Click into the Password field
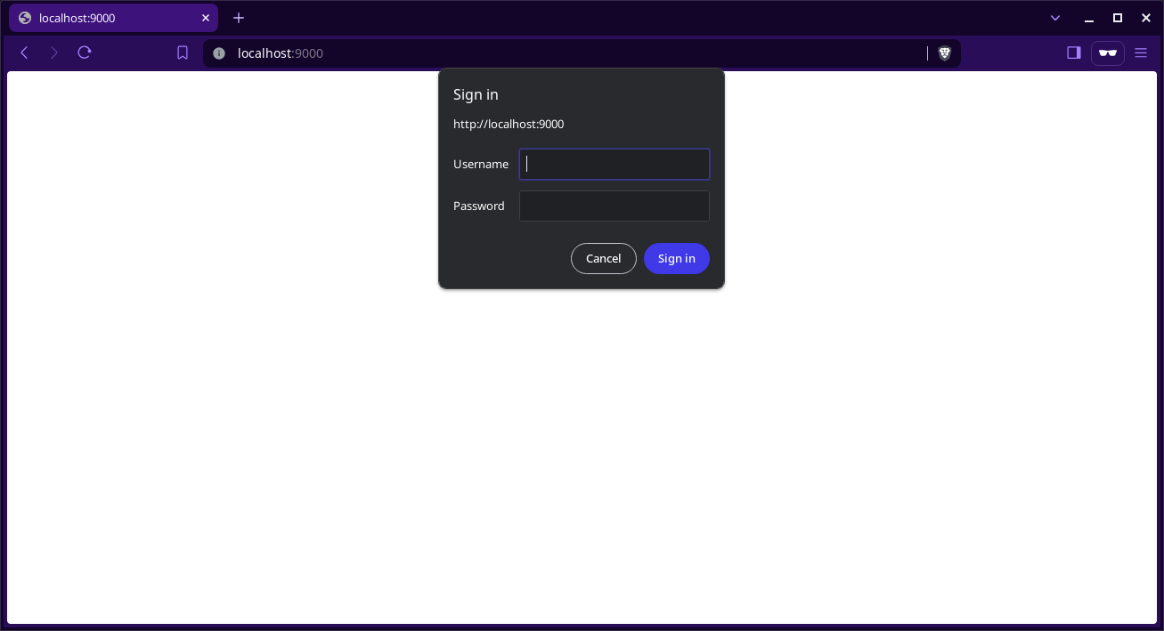Screen dimensions: 1164x631 click(615, 206)
